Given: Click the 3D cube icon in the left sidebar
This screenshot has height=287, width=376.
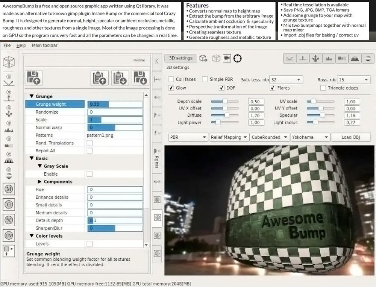Looking at the screenshot, I should 9,62.
